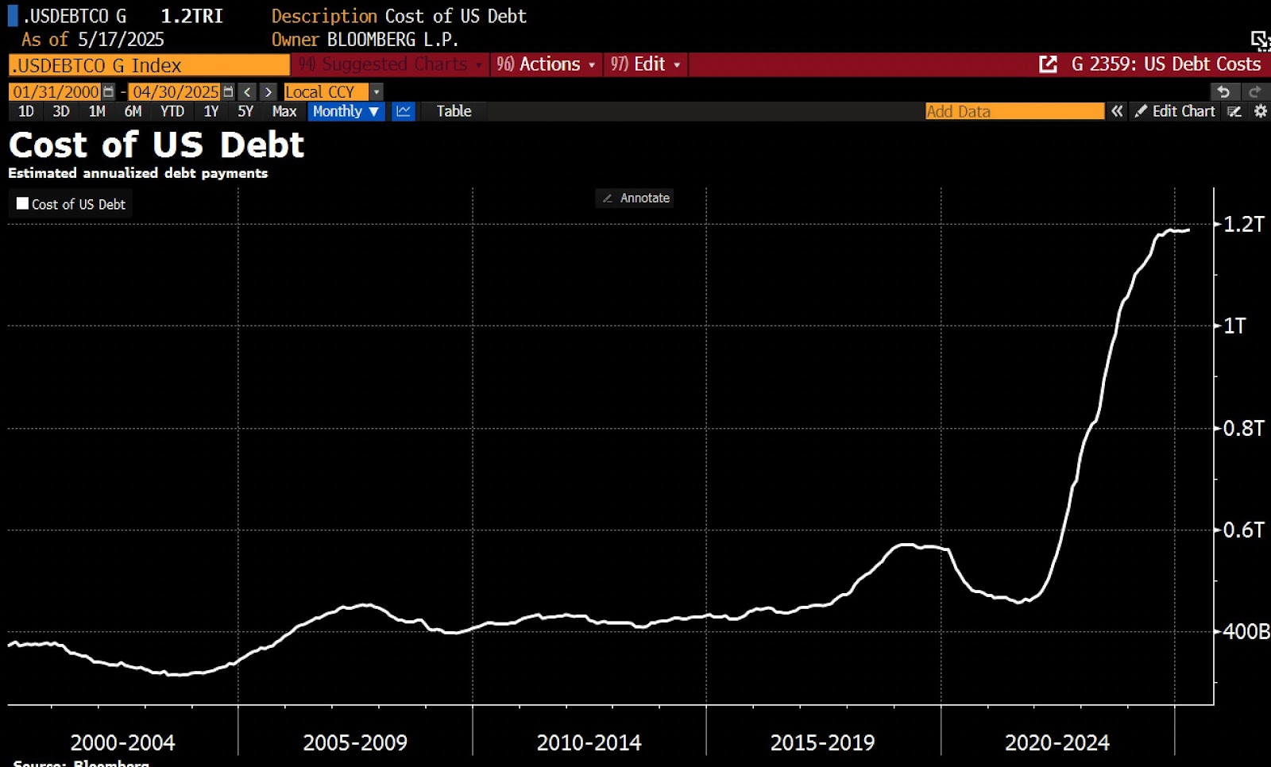Select the 1Y range tab
Viewport: 1271px width, 767px height.
211,111
